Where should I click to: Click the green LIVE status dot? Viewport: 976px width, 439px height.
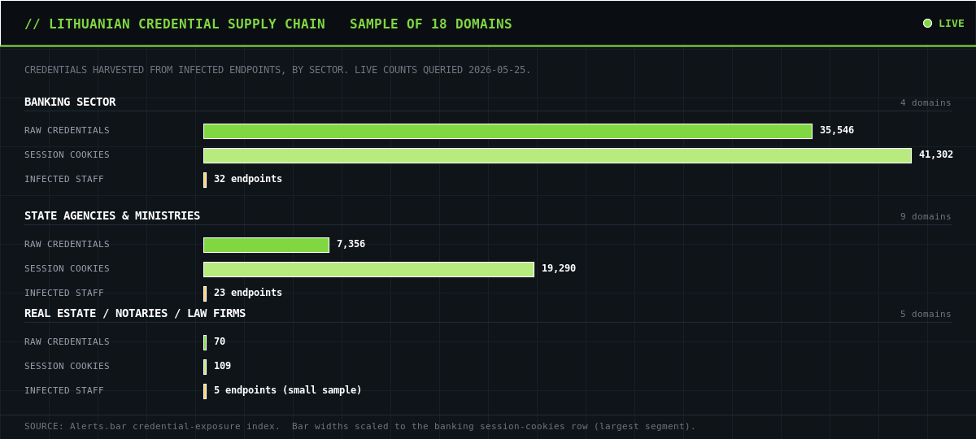927,24
